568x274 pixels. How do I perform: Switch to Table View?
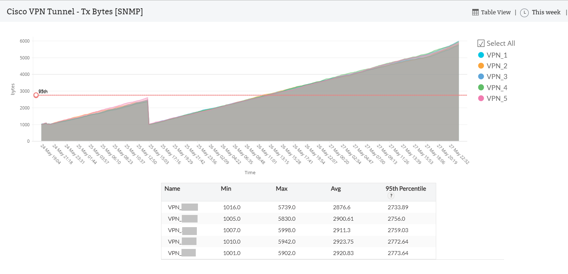[495, 13]
